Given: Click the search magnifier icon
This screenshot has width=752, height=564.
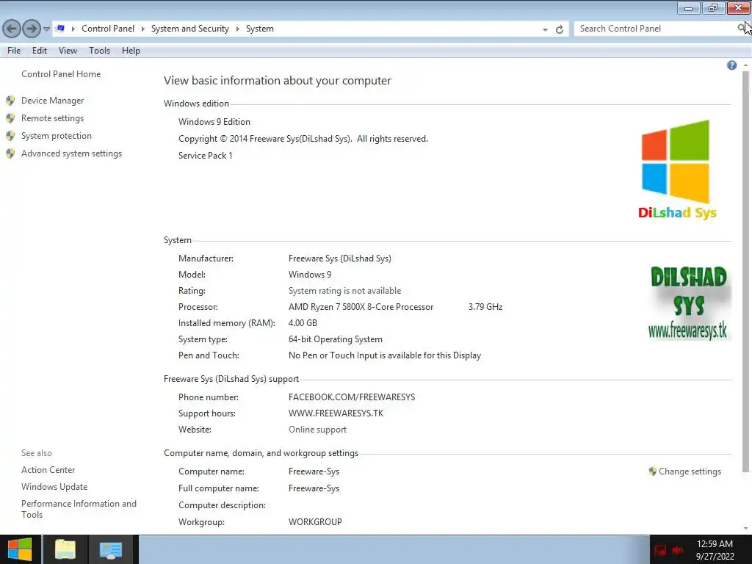Looking at the screenshot, I should click(x=742, y=29).
